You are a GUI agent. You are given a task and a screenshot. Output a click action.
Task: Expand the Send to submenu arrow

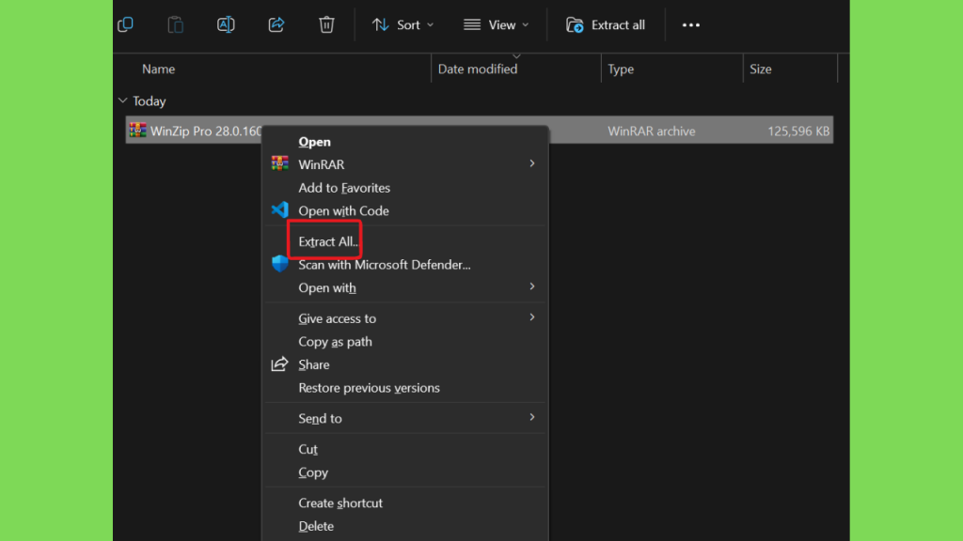[x=532, y=417]
